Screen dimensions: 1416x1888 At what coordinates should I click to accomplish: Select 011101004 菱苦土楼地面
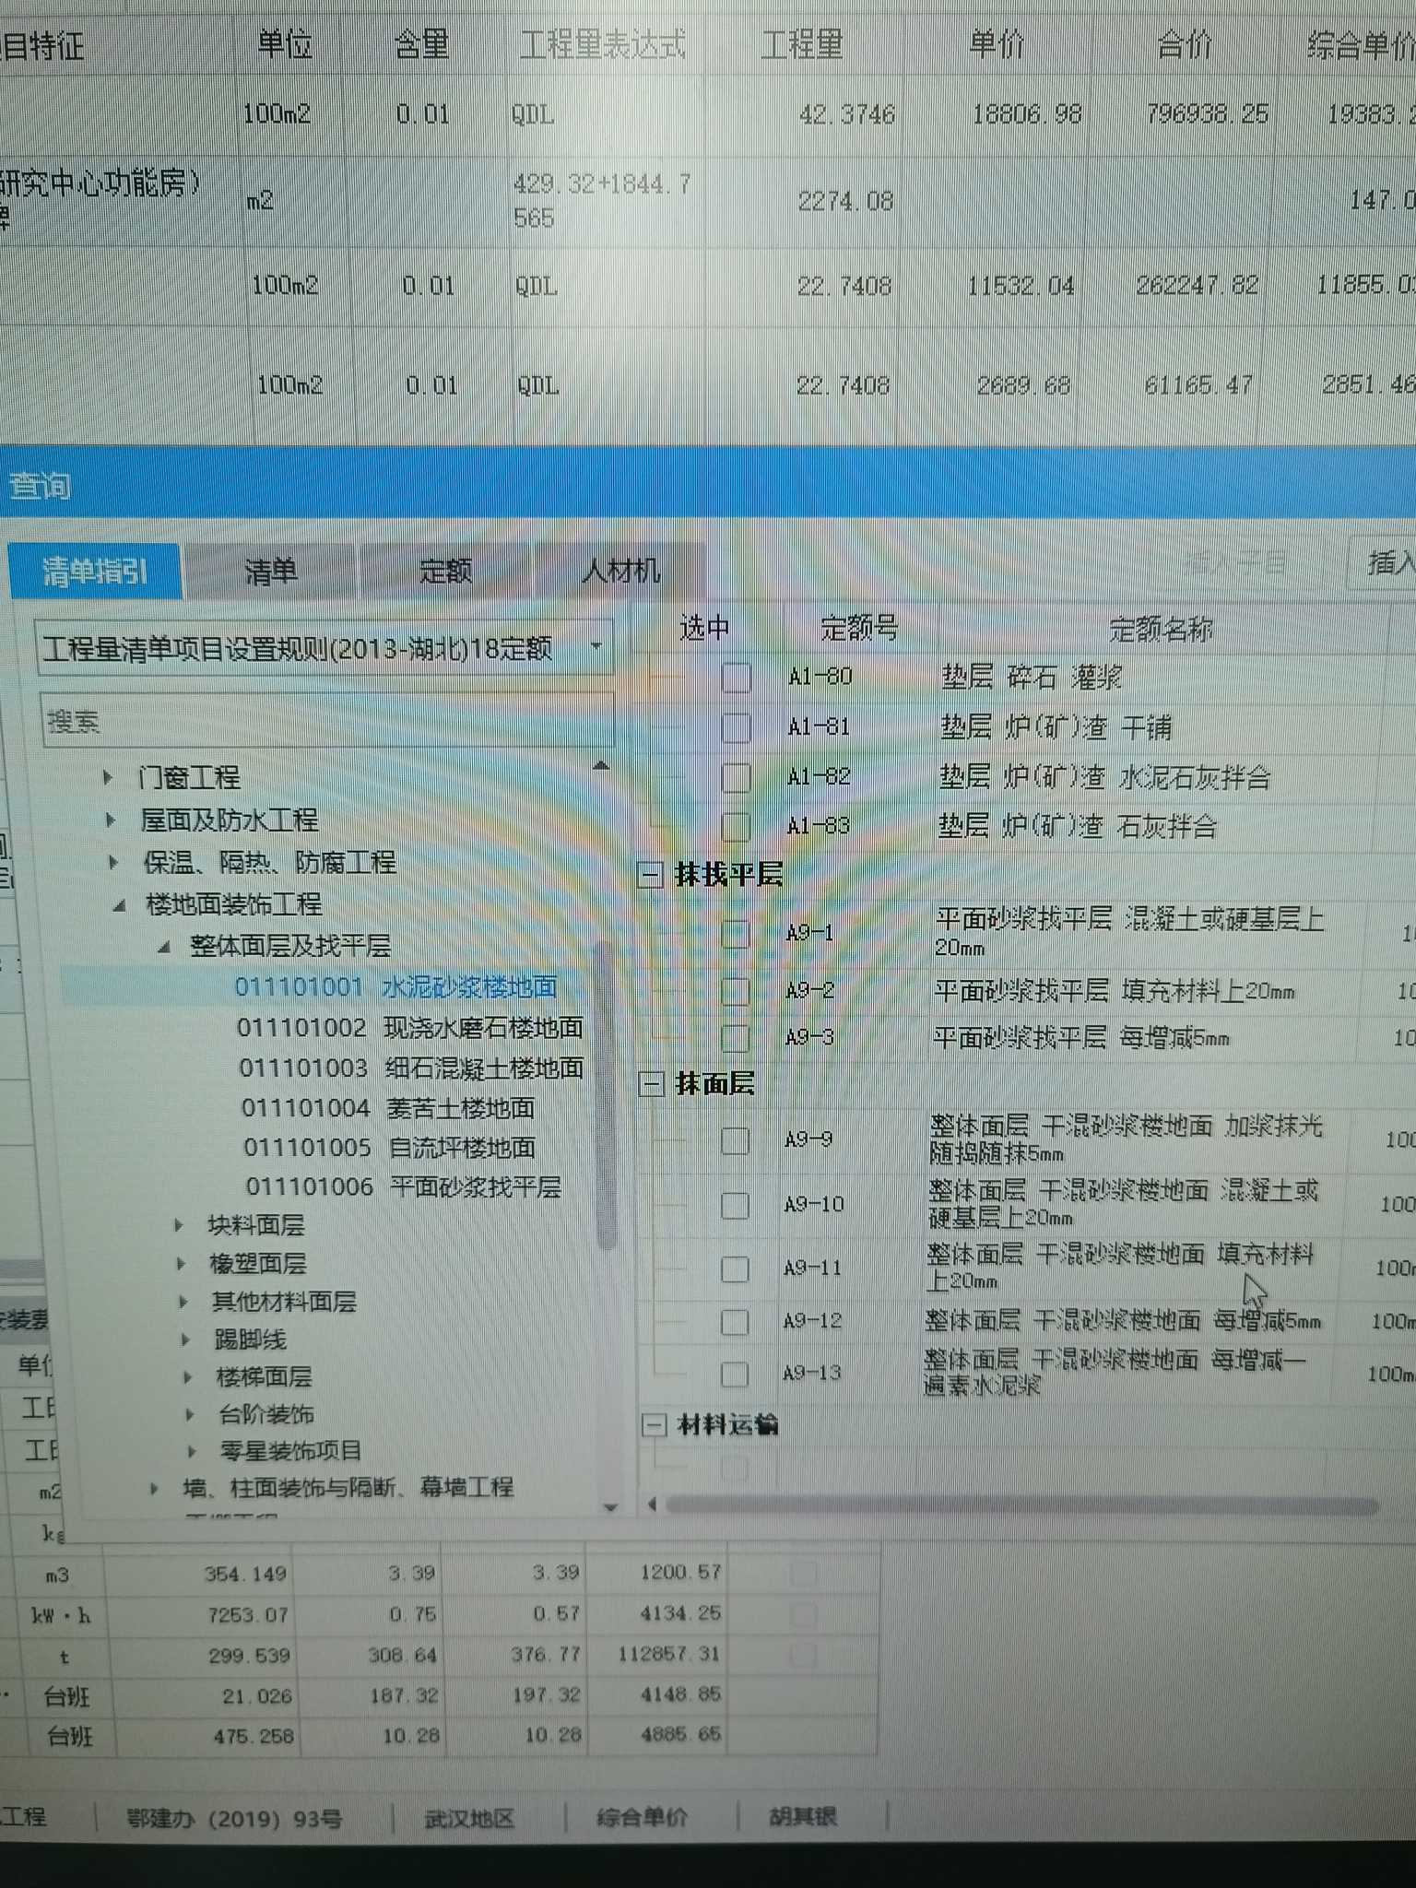(388, 1107)
